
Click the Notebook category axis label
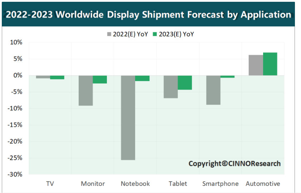click(x=135, y=184)
